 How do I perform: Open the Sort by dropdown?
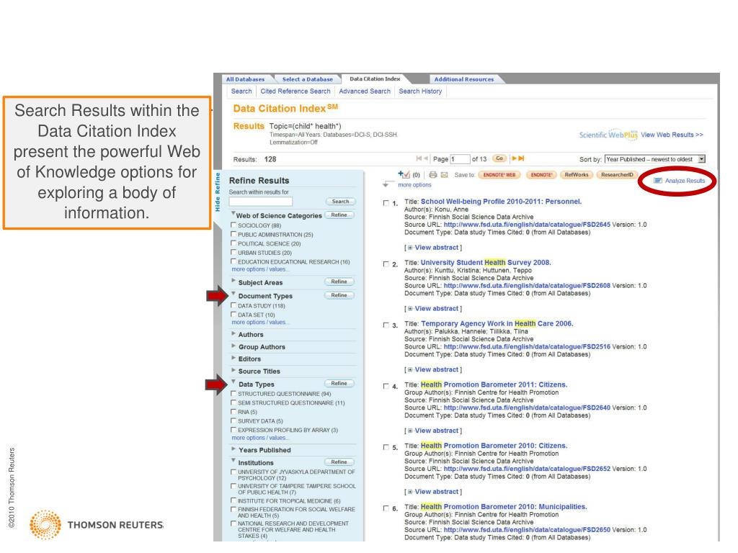[654, 159]
